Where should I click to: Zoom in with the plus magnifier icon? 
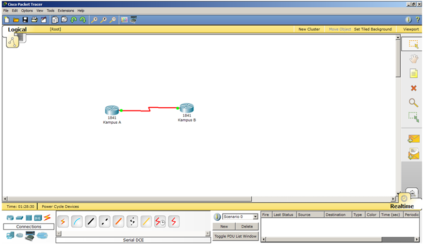coord(94,20)
